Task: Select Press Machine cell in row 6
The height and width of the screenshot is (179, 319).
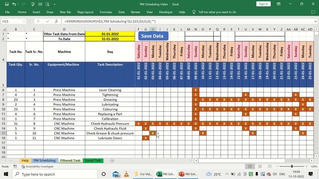Action: (x=64, y=90)
